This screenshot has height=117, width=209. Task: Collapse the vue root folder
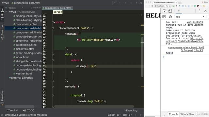click(6, 12)
